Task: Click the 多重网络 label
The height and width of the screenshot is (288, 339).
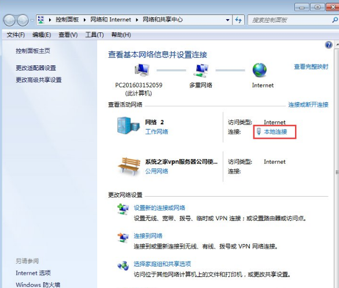Action: (201, 86)
